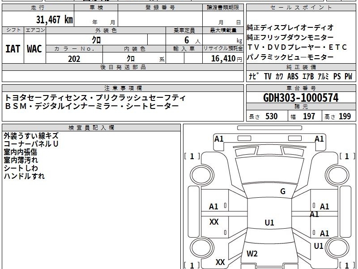Image resolution: width=358 pixels, height=269 pixels.
Task: Select the line トヨタセーフティセンス・プリクラッシュセーフティ
Action: point(95,98)
